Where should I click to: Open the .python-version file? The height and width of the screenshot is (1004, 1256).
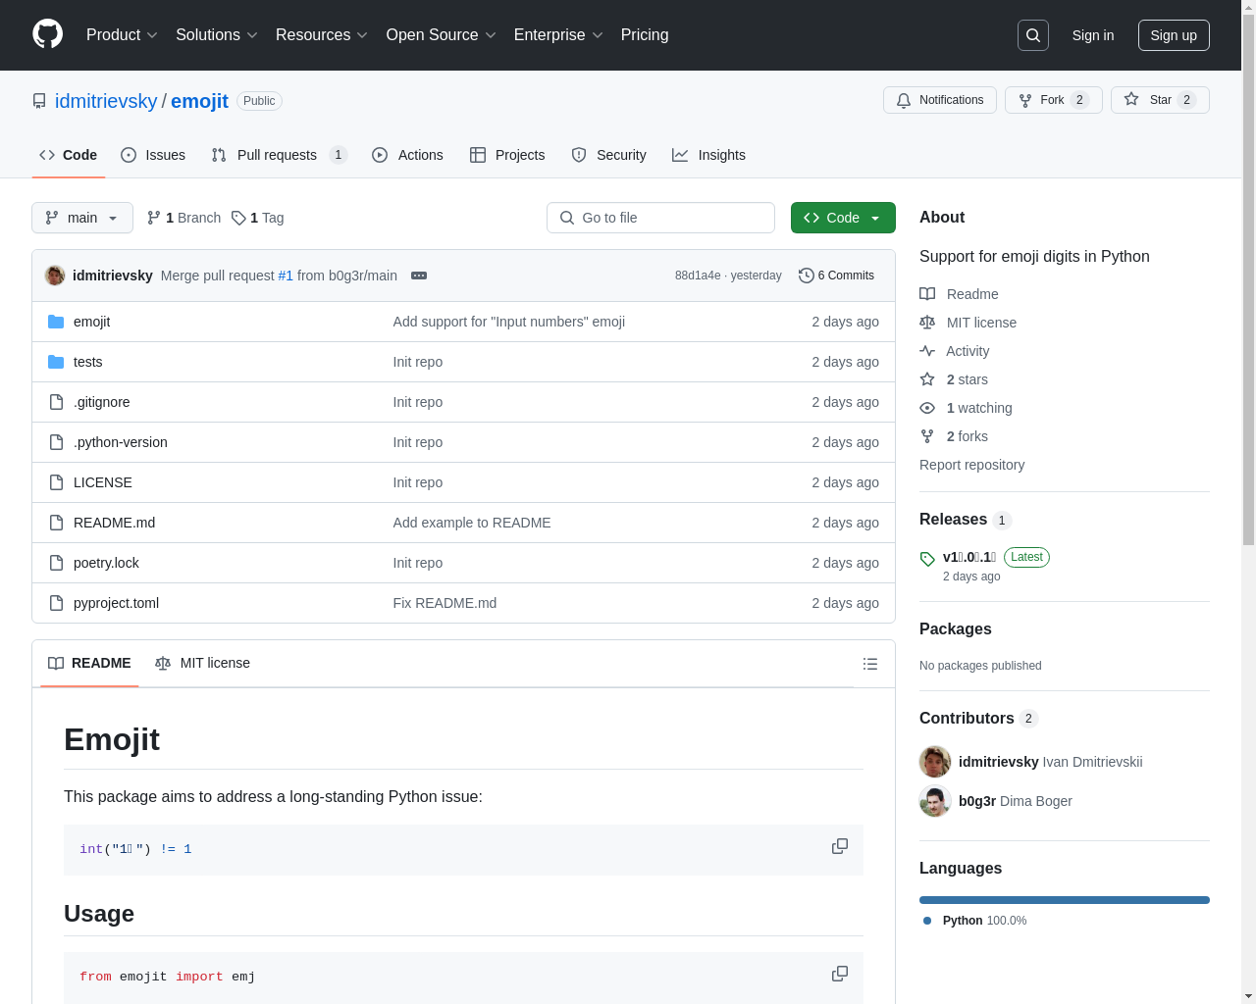[121, 442]
